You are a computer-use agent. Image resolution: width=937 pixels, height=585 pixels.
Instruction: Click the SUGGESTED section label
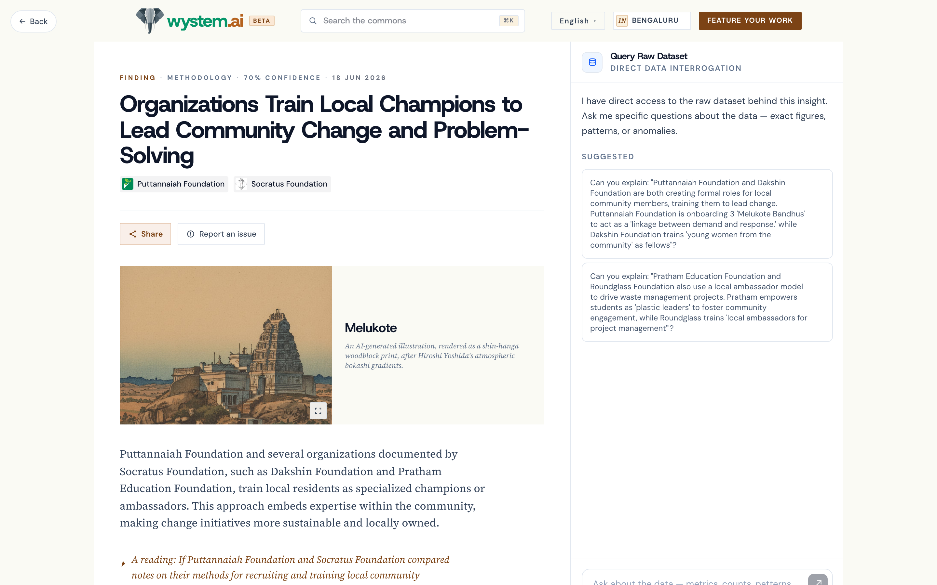[x=607, y=157]
